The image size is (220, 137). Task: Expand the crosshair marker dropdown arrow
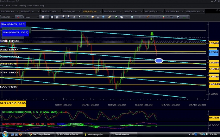[x=83, y=17]
